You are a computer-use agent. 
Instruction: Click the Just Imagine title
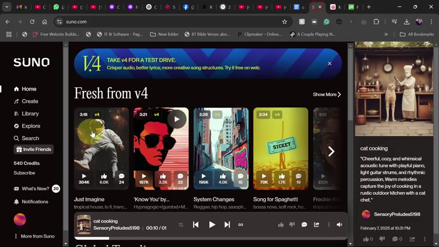(x=89, y=199)
